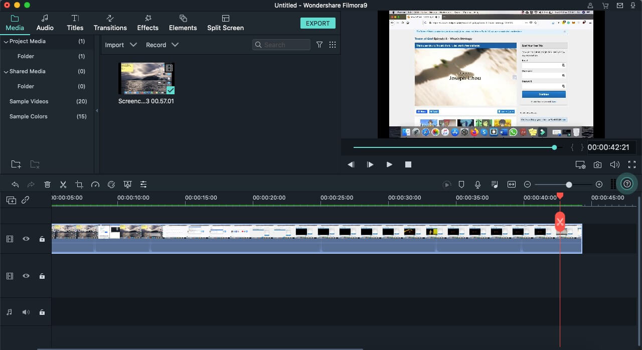Lock the audio track
Screen dimensions: 642x350
pyautogui.click(x=42, y=312)
